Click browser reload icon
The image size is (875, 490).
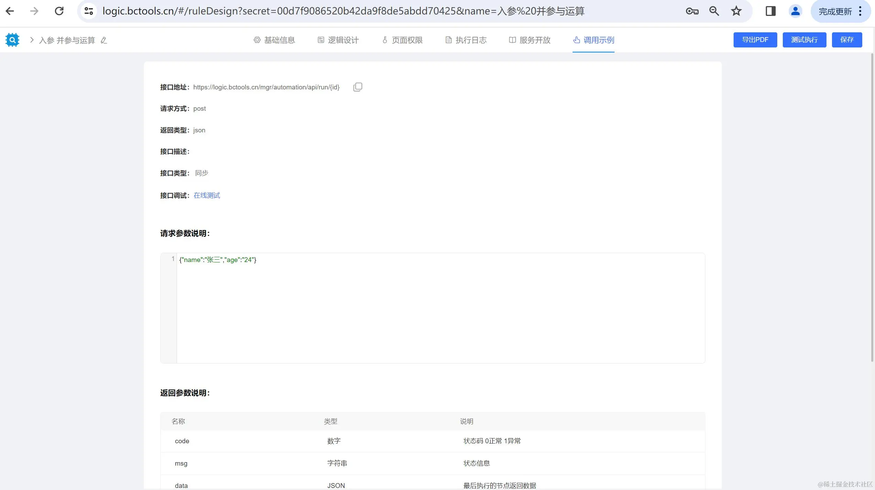pos(59,11)
